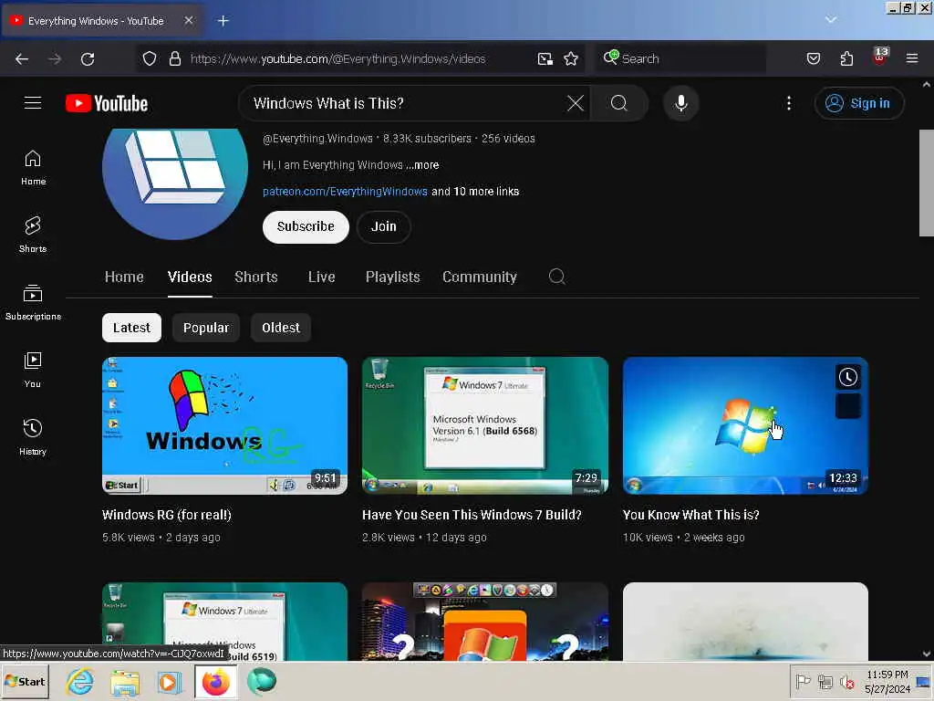Bookmark this page with the star
Image resolution: width=934 pixels, height=701 pixels.
click(x=571, y=58)
